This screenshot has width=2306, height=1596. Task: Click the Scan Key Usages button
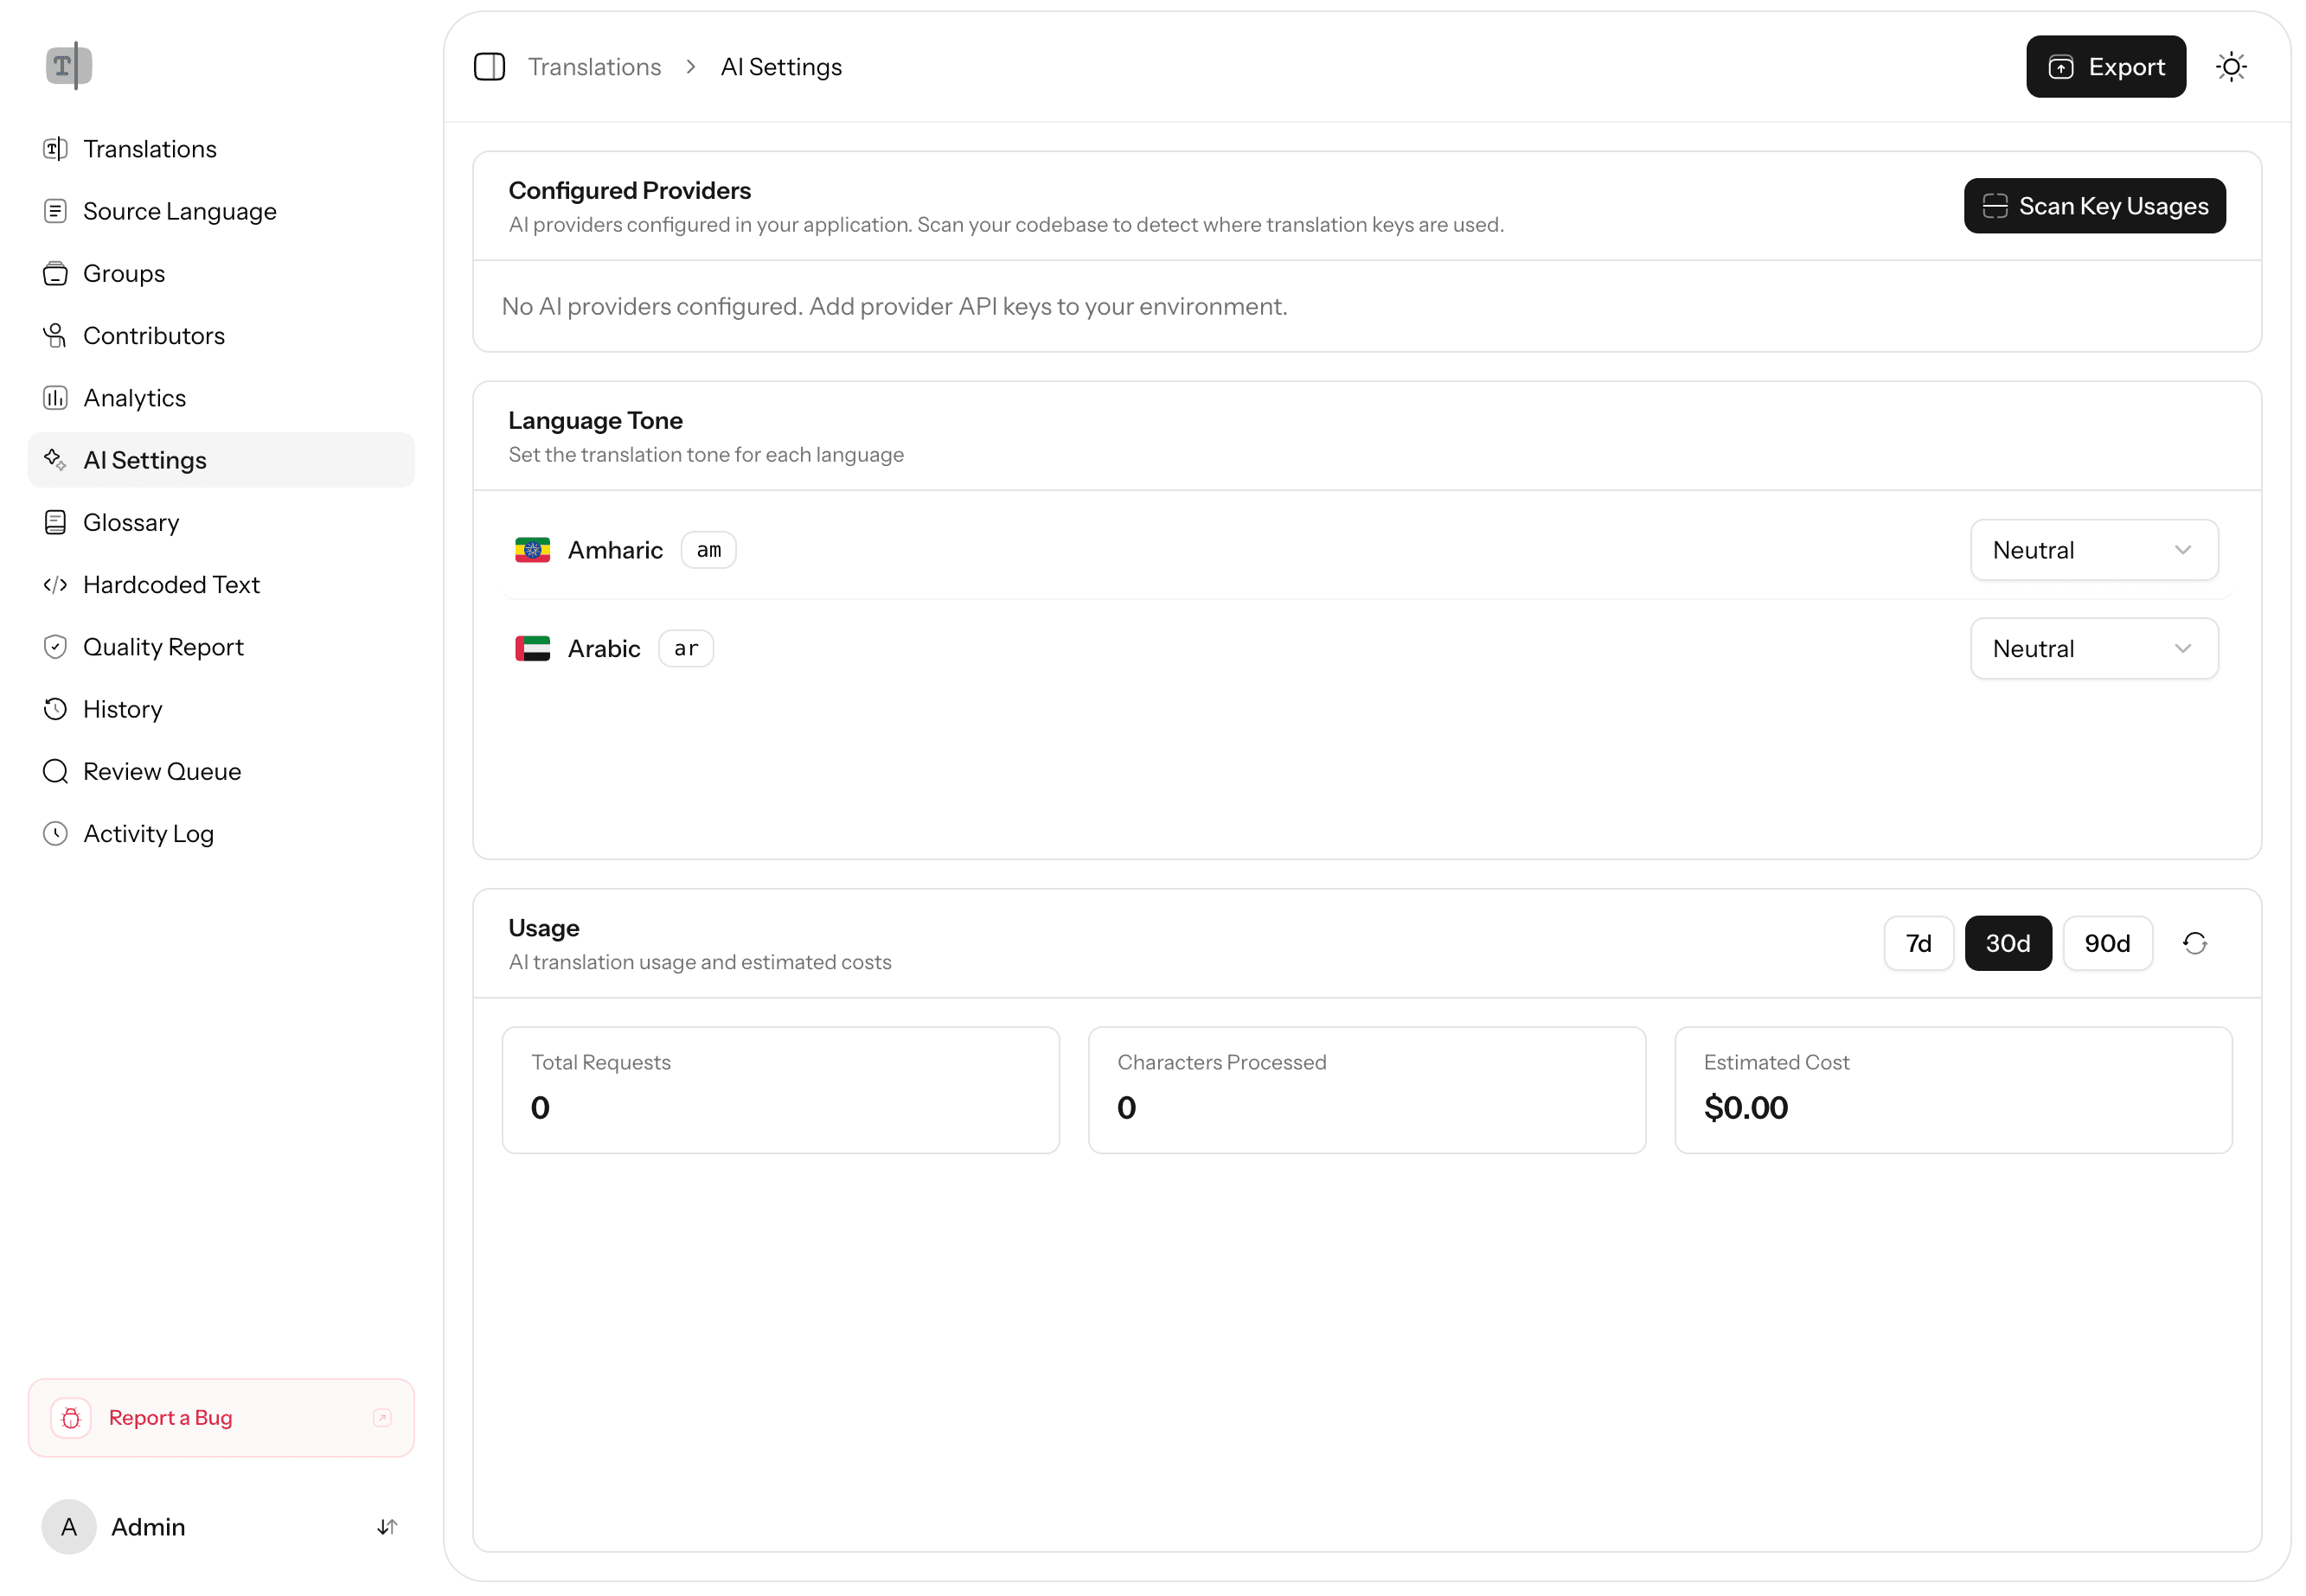[2094, 205]
